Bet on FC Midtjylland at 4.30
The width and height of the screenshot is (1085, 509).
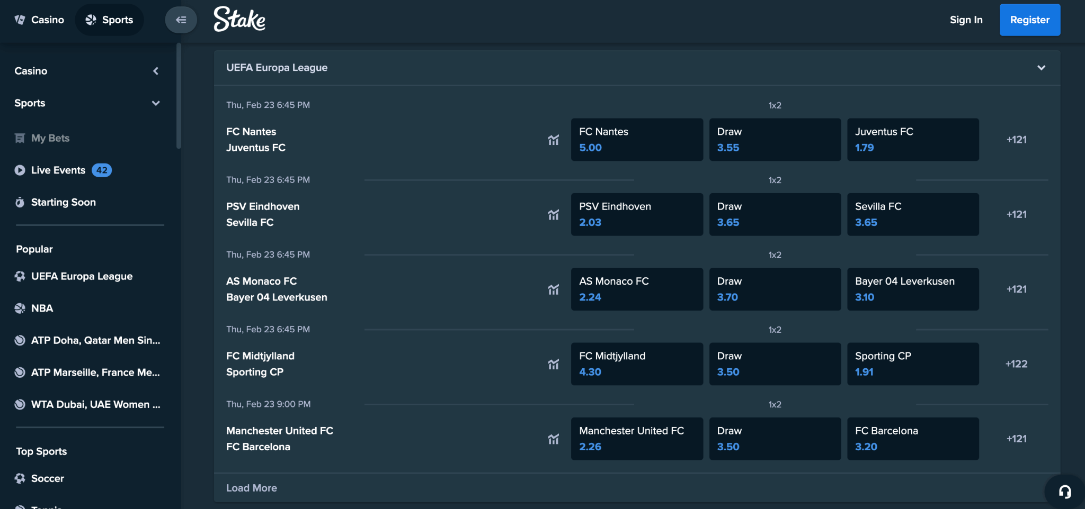coord(637,364)
